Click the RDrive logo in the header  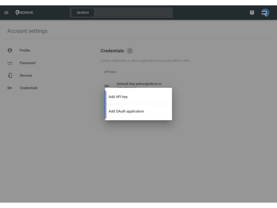point(24,12)
